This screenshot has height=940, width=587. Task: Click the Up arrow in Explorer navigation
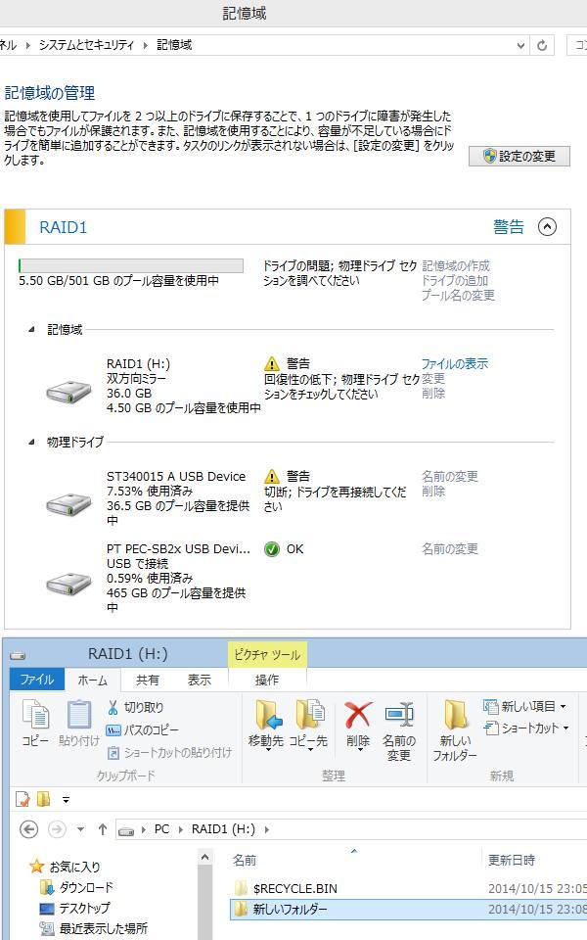click(x=103, y=829)
